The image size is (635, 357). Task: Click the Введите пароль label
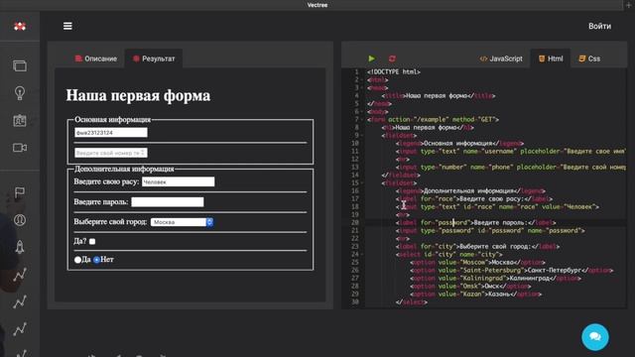[x=101, y=202]
